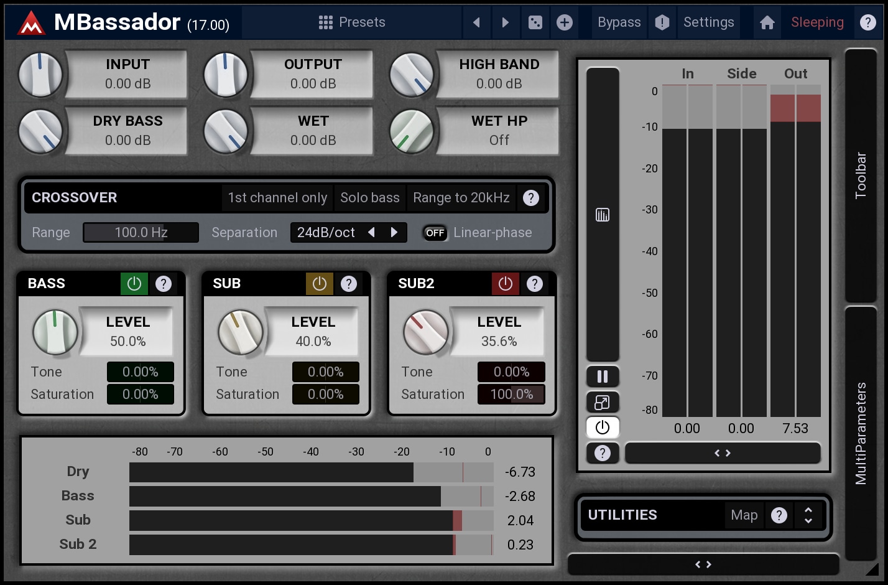Expand the Utilities section arrows

point(808,515)
